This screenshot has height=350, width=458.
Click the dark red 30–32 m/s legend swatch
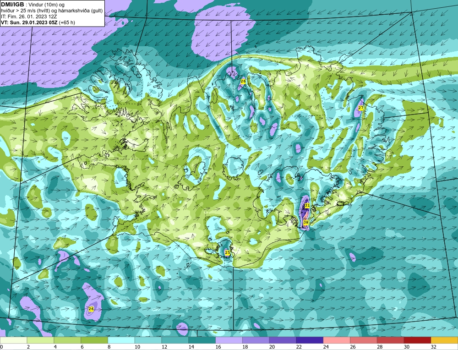point(417,340)
